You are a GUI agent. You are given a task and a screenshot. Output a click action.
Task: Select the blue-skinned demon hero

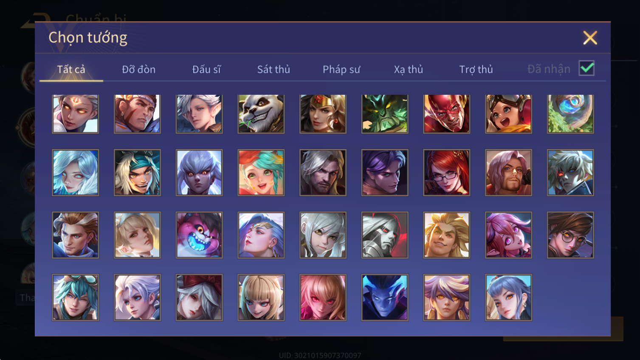click(385, 298)
